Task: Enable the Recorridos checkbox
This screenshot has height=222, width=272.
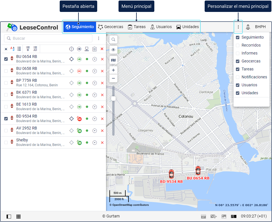Action: coord(238,45)
